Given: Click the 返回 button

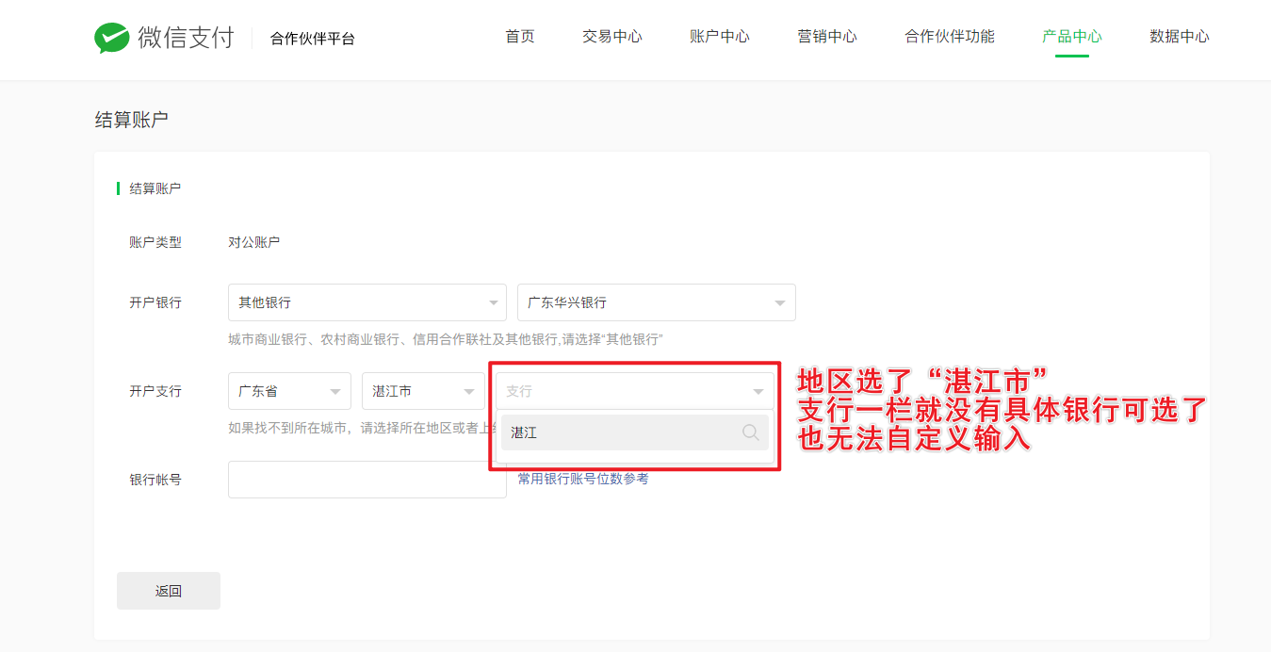Looking at the screenshot, I should click(169, 591).
